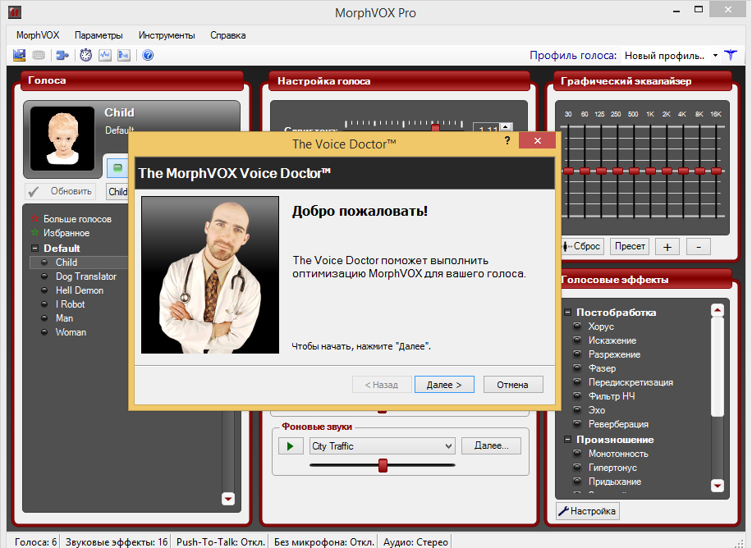Viewport: 752px width, 548px height.
Task: Click the voices list scroll-down arrow
Action: [x=228, y=499]
